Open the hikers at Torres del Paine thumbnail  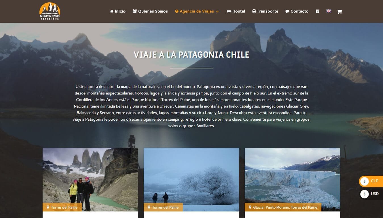click(90, 180)
